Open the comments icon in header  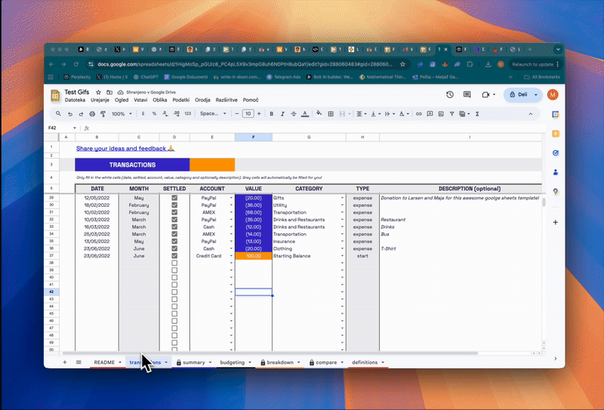pyautogui.click(x=467, y=95)
